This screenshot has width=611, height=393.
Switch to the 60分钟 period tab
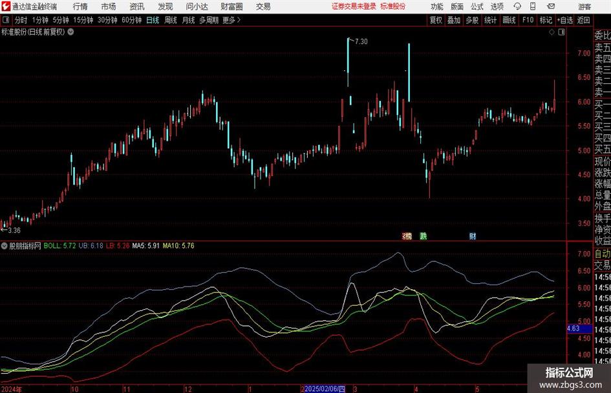(x=132, y=20)
